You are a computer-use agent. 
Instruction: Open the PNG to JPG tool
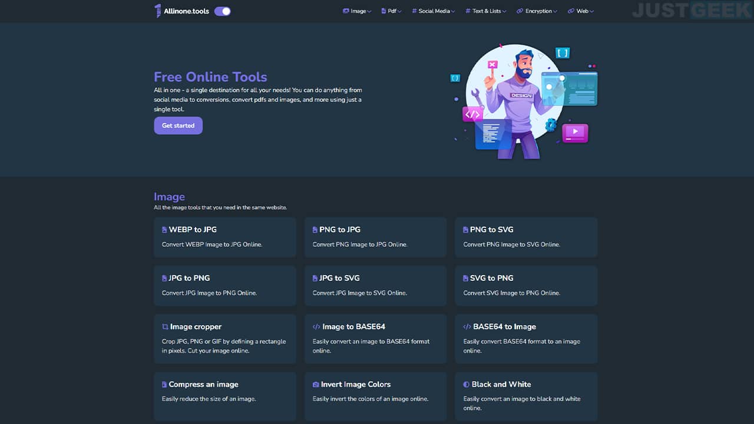[x=376, y=237]
